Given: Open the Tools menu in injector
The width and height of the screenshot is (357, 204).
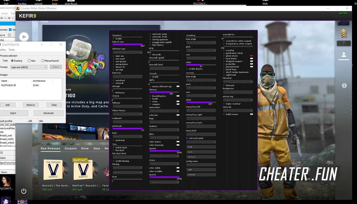Looking at the screenshot, I should coord(11,50).
